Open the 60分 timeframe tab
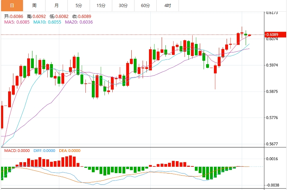The height and width of the screenshot is (190, 288). tap(145, 6)
